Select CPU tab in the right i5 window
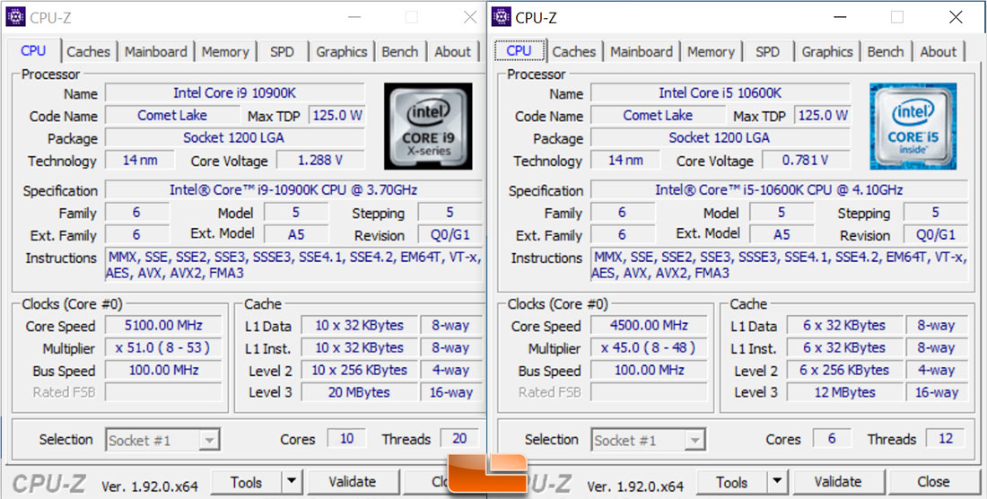This screenshot has height=499, width=987. 520,50
